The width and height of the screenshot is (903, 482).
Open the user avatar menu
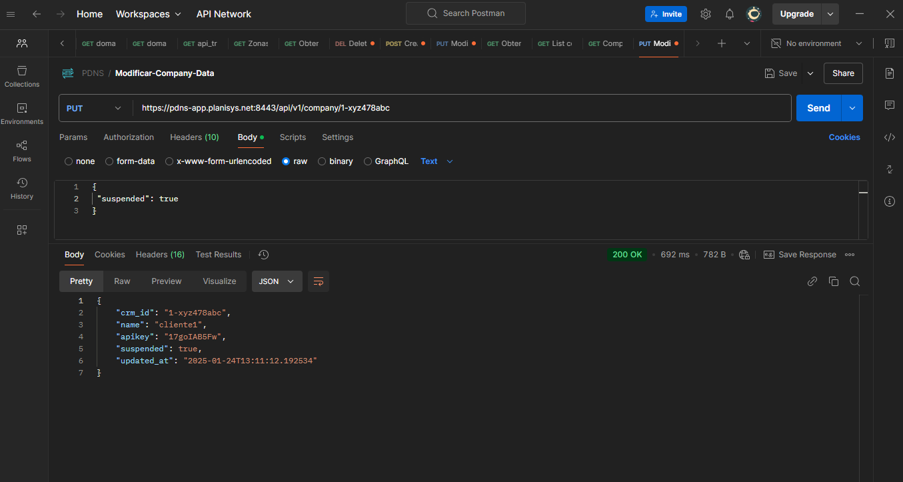tap(754, 14)
